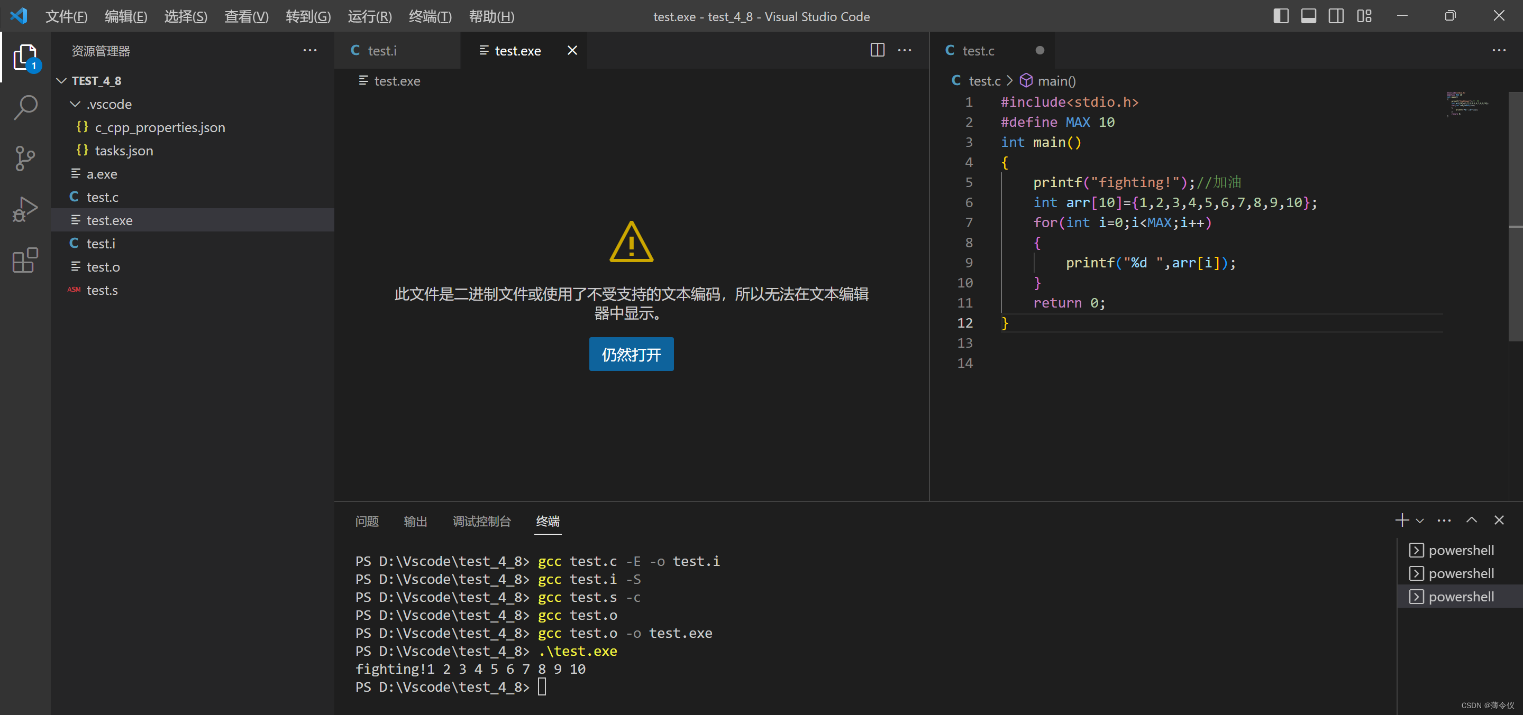Click the breadcrumb chevron after test.c
1523x715 pixels.
(x=1010, y=80)
